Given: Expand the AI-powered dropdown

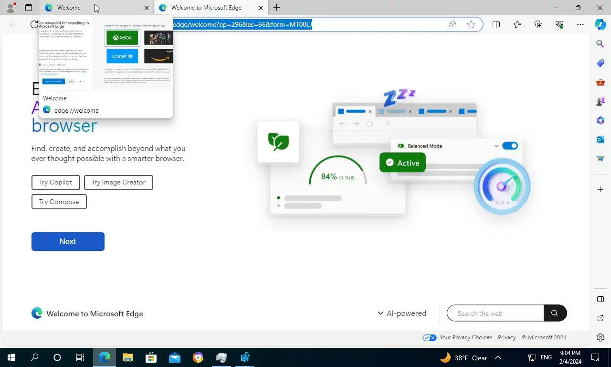Looking at the screenshot, I should point(402,313).
